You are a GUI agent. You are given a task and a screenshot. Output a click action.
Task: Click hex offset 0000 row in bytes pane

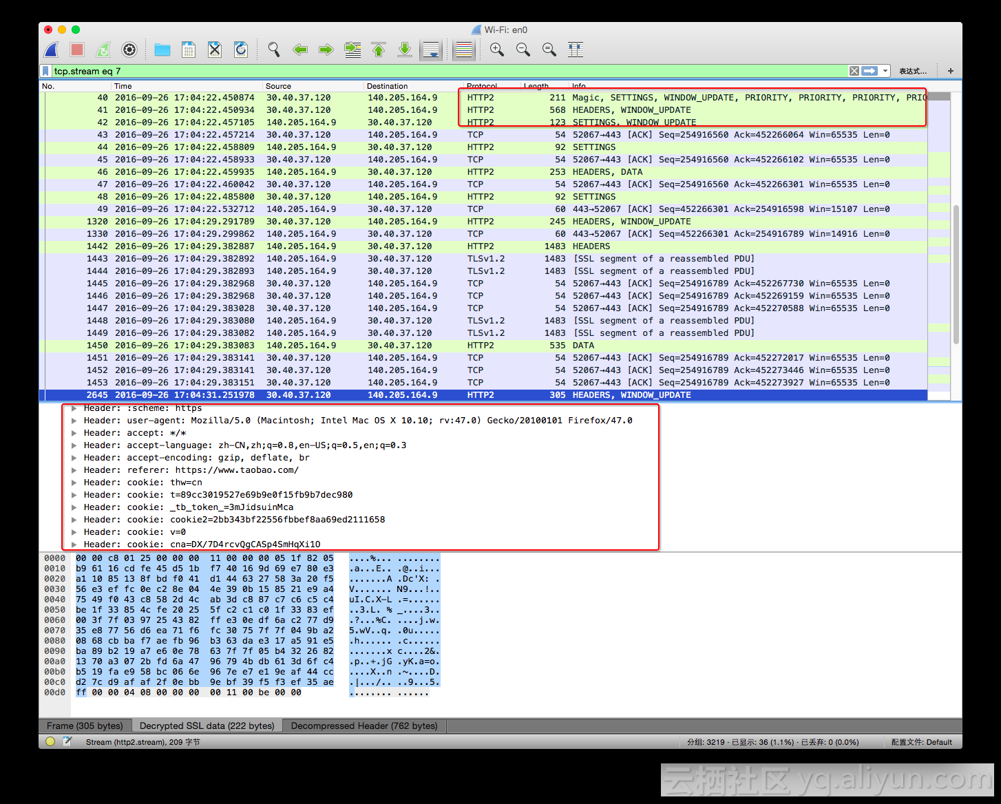coord(54,558)
